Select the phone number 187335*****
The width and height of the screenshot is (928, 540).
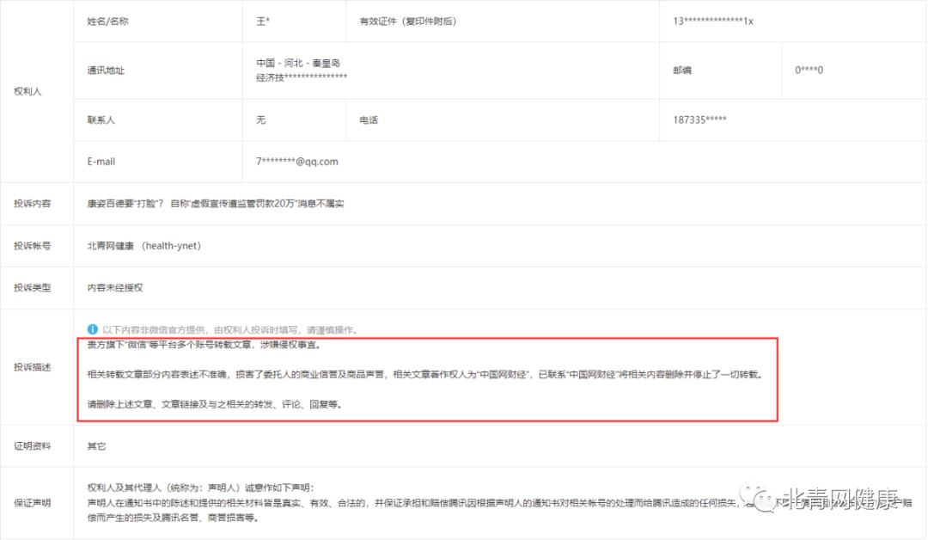699,120
